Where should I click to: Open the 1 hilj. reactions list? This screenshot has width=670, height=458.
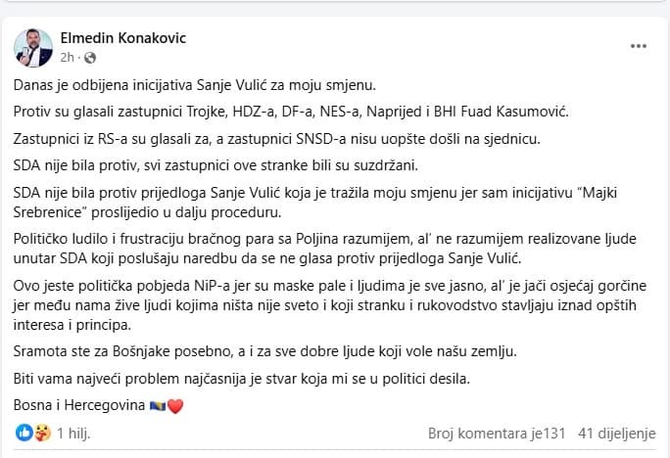point(73,434)
